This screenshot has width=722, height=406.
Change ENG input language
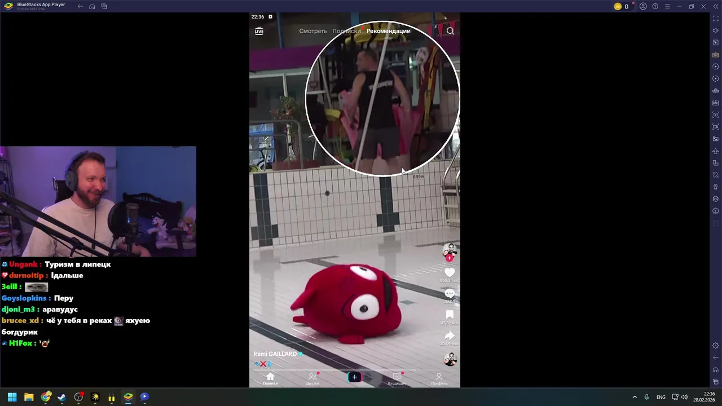pyautogui.click(x=661, y=397)
